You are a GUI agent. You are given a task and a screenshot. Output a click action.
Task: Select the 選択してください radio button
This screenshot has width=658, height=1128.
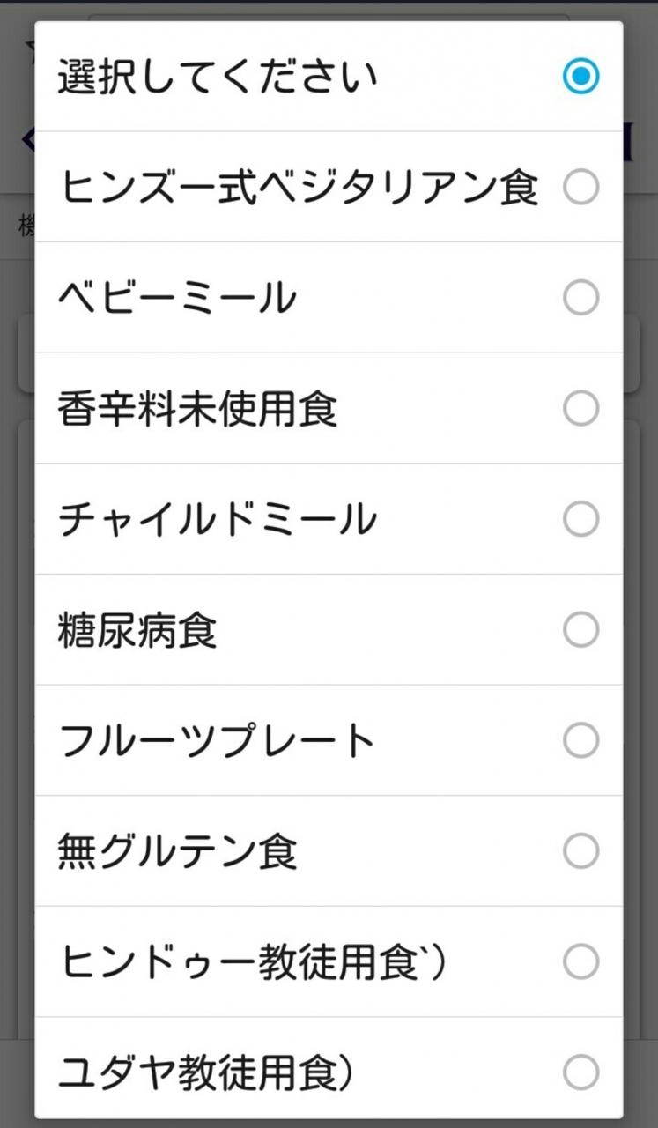click(580, 77)
